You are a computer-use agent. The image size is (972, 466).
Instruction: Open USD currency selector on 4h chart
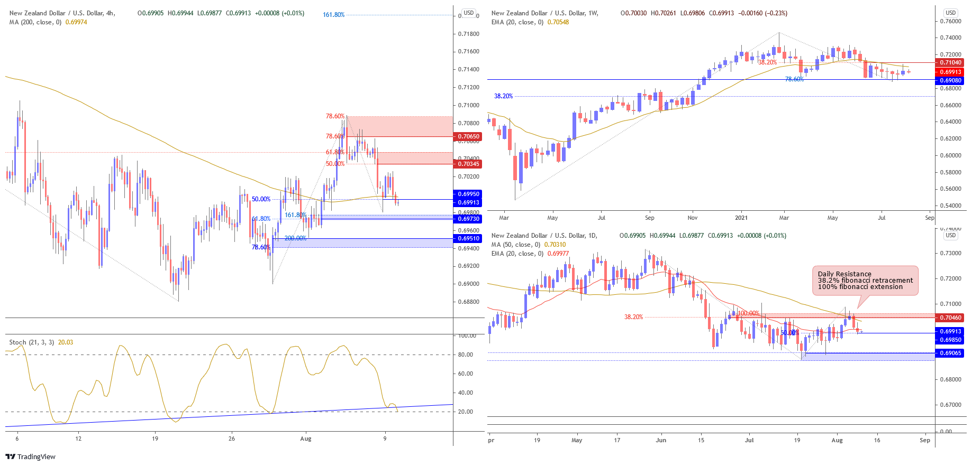tap(468, 13)
